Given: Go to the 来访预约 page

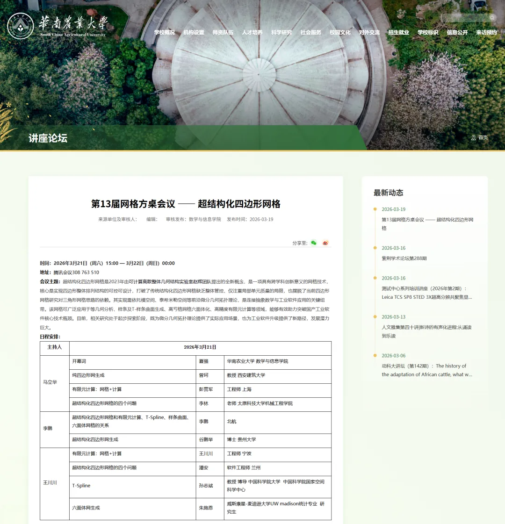Looking at the screenshot, I should 487,32.
